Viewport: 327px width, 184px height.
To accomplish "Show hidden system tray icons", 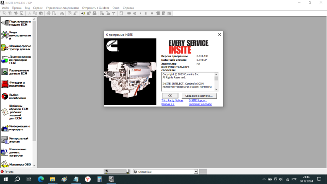I will 264,179.
